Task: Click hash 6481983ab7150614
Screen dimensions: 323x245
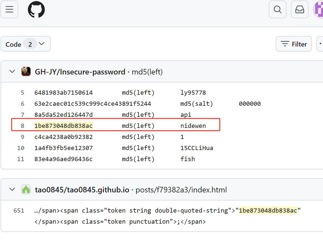Action: click(x=63, y=93)
